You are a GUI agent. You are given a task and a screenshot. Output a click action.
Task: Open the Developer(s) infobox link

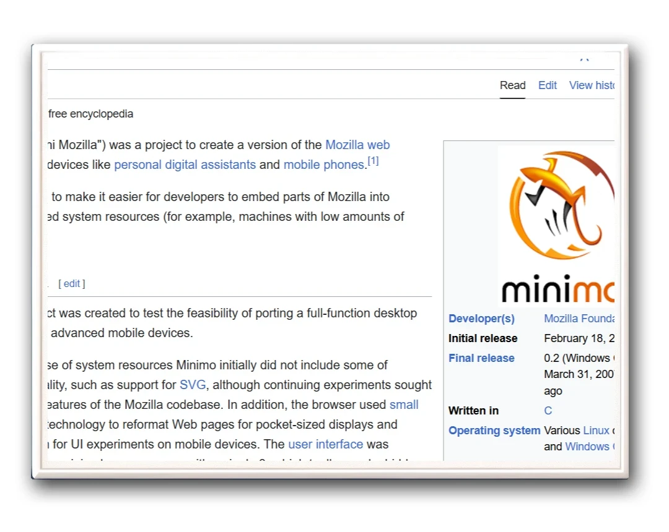(x=481, y=319)
